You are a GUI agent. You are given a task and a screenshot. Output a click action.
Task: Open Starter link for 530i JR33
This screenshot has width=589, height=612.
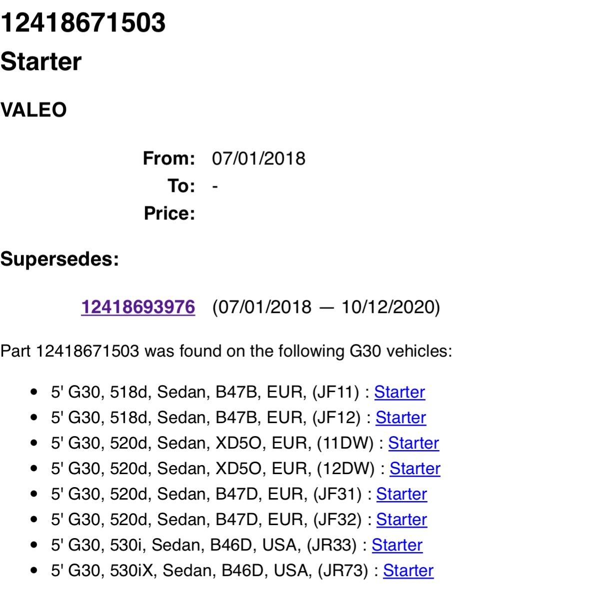(x=397, y=545)
